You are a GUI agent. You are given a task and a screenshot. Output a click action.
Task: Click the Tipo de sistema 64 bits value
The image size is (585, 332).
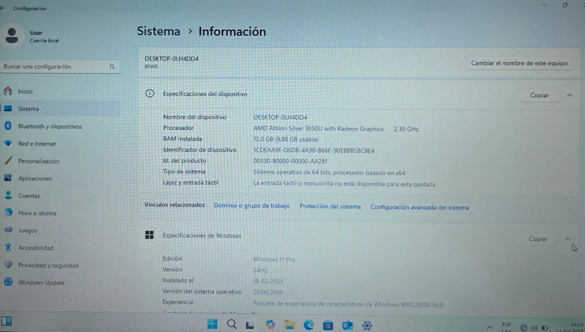(330, 172)
